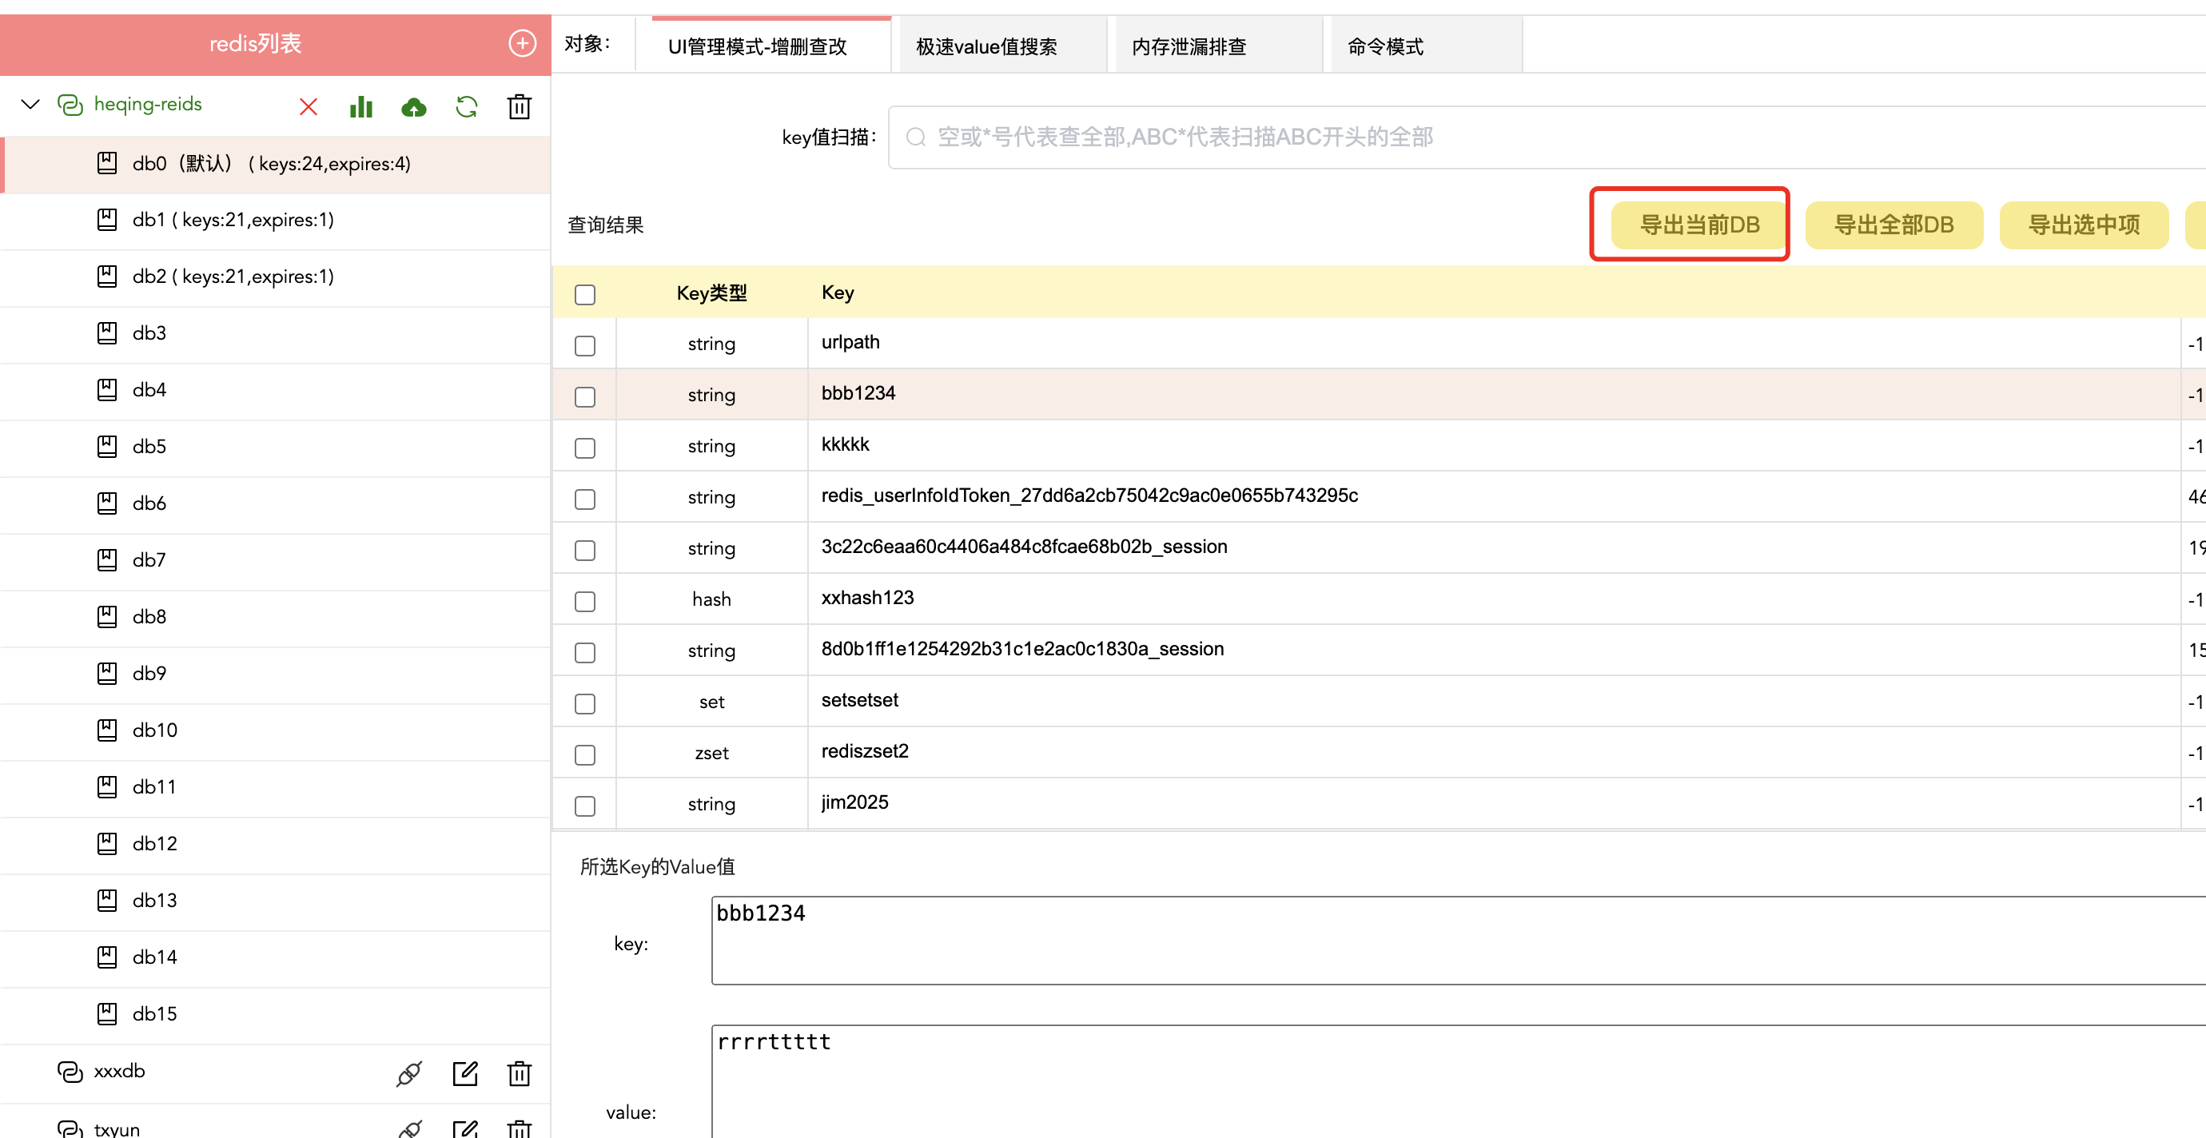Screen dimensions: 2206x1138
Task: Open the green bar chart statistics icon
Action: 360,106
